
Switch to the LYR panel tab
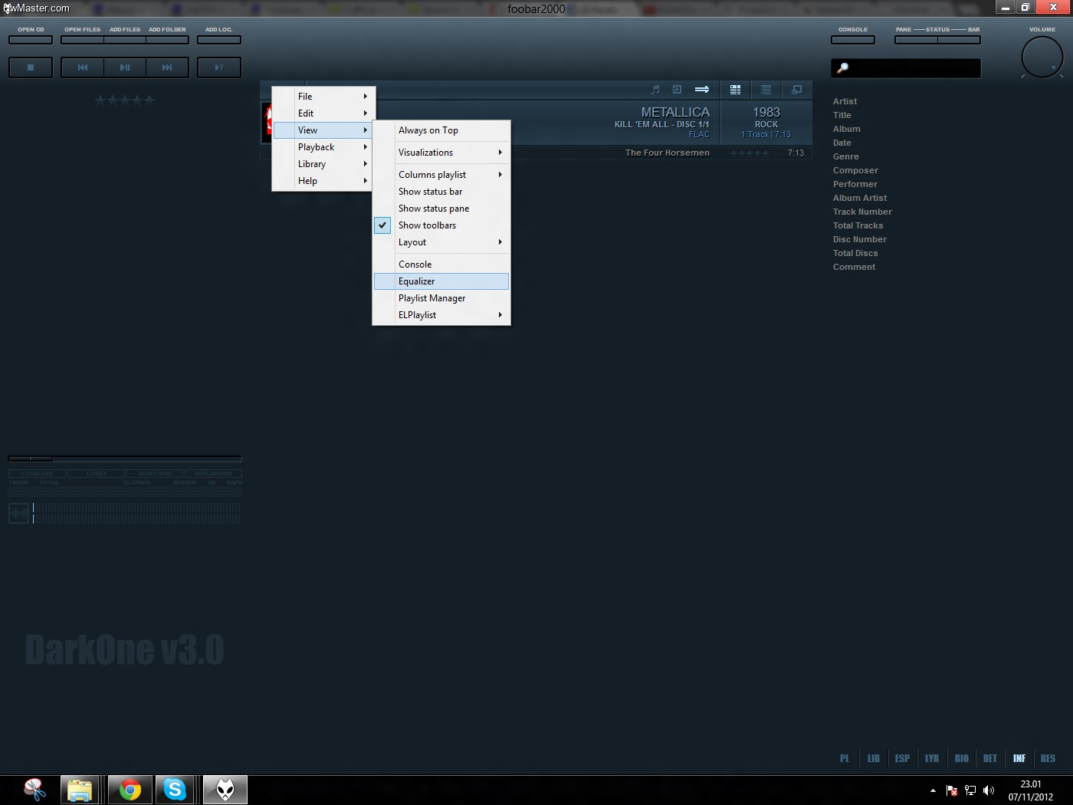click(x=932, y=758)
